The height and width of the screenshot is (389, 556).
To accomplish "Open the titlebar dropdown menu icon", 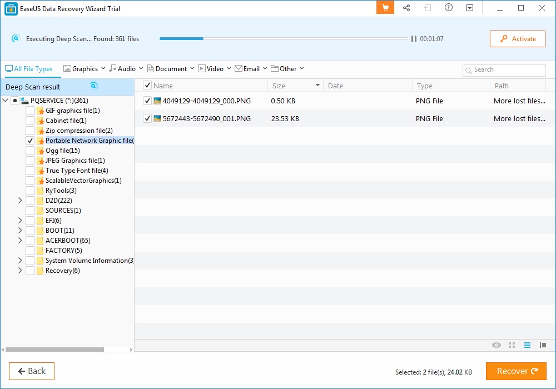I will tap(469, 8).
